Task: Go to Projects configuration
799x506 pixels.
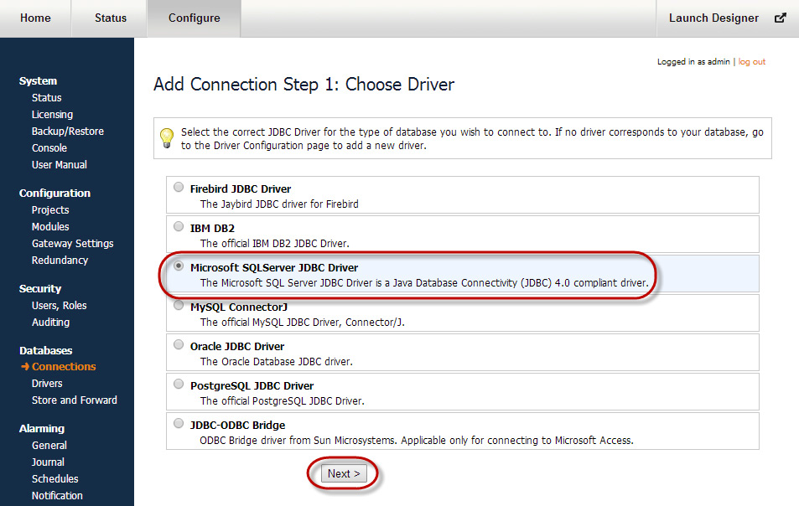Action: tap(50, 210)
